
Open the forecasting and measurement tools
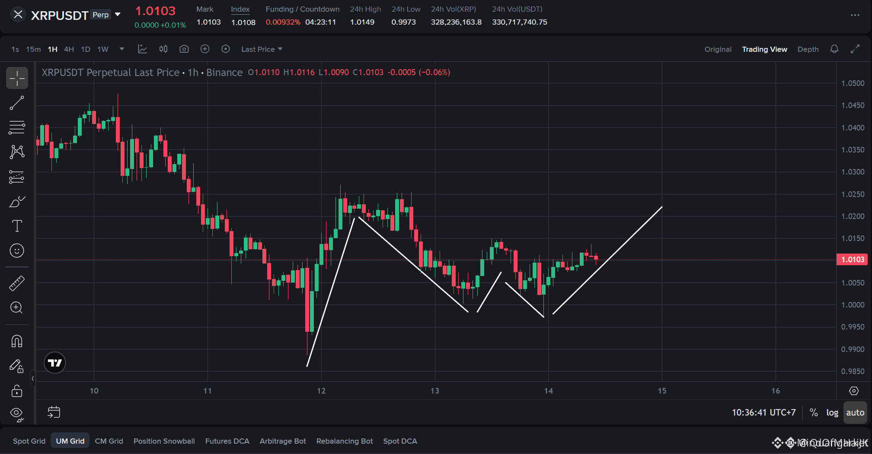pos(17,177)
